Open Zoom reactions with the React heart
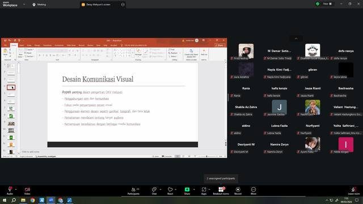 [170, 191]
